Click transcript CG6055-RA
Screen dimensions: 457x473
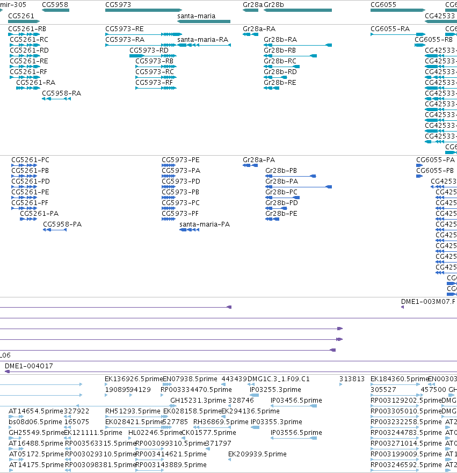pyautogui.click(x=398, y=34)
